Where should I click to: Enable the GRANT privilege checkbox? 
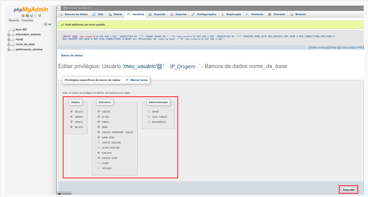tap(149, 112)
